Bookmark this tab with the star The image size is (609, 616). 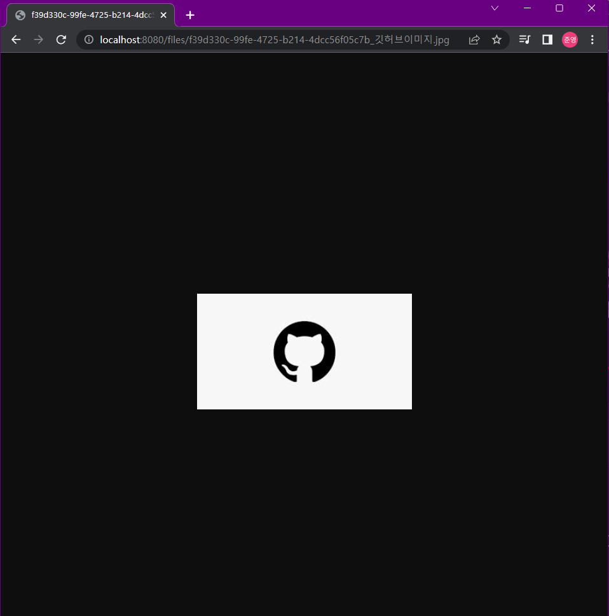click(496, 39)
